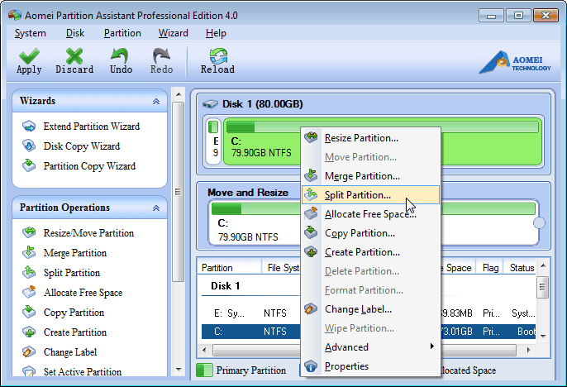Open the System menu

point(30,33)
